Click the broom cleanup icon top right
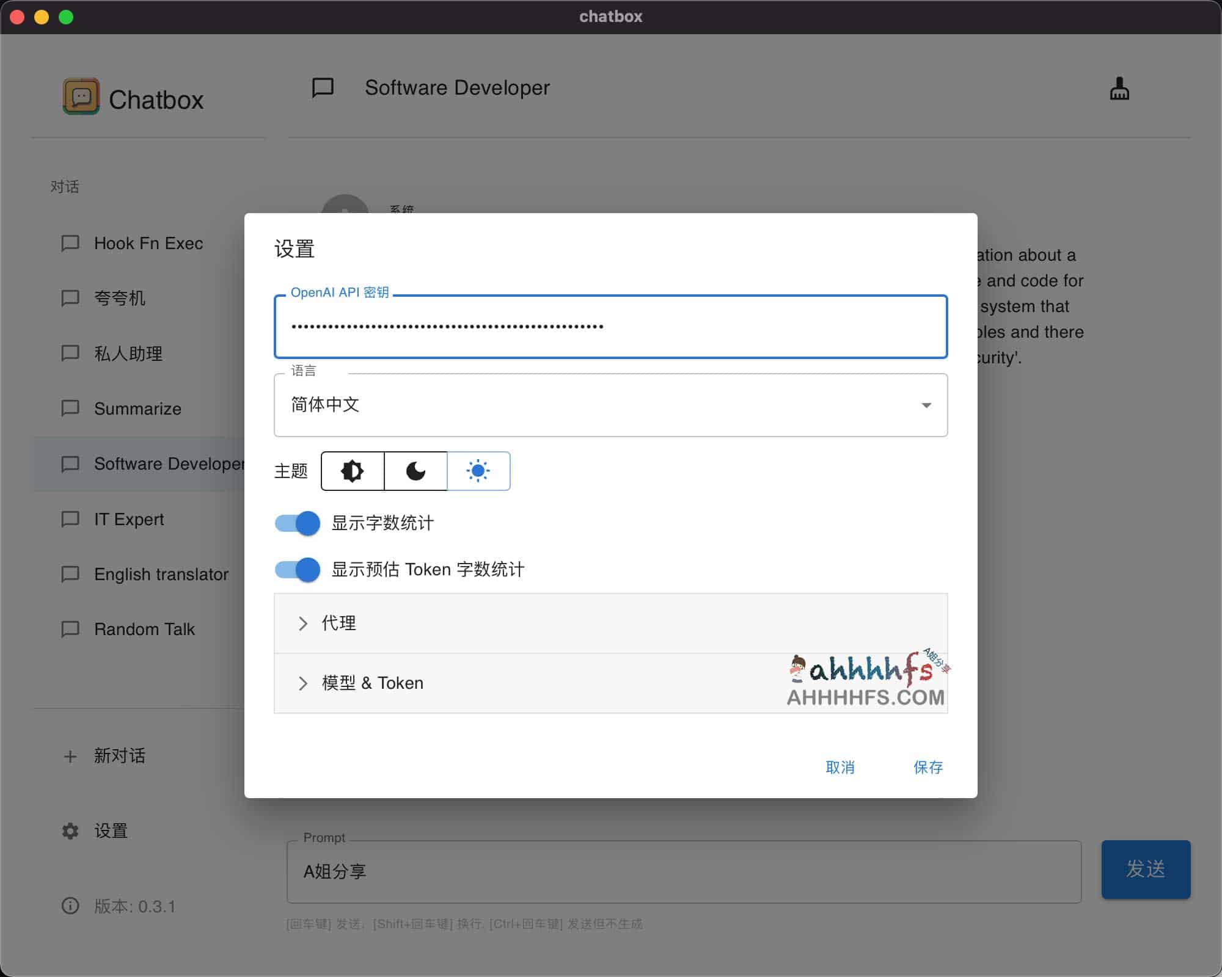1222x977 pixels. pos(1119,89)
